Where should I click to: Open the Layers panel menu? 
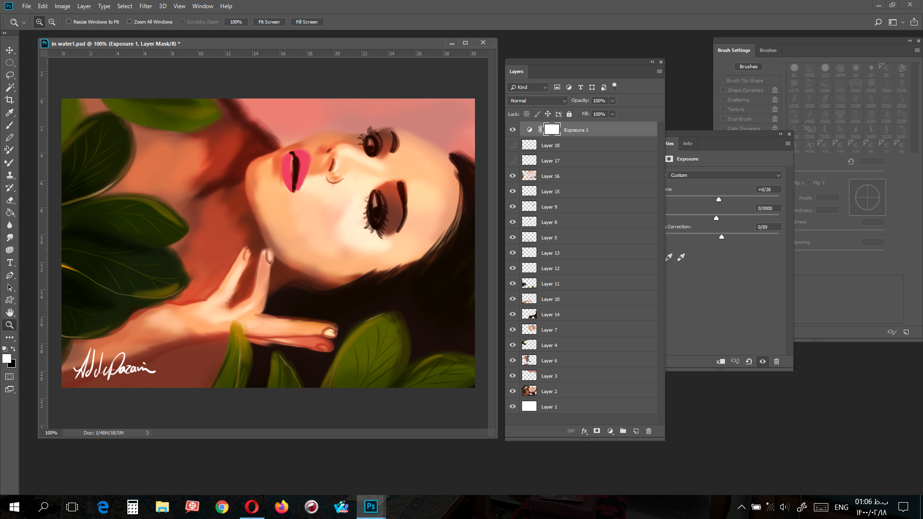(x=660, y=72)
